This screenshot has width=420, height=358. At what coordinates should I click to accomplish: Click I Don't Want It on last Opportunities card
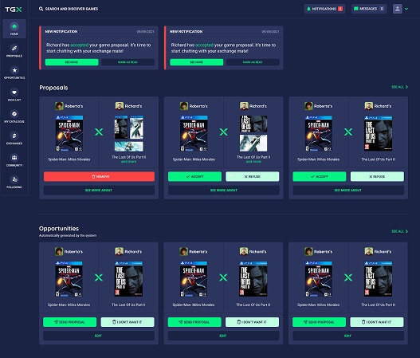(x=377, y=322)
